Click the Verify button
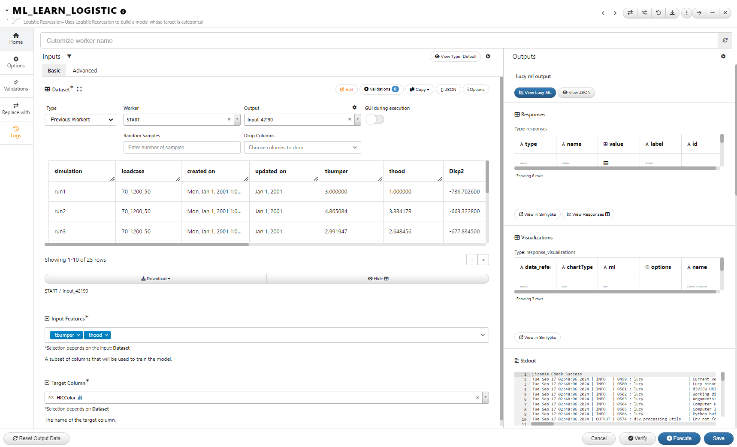Image resolution: width=737 pixels, height=447 pixels. pyautogui.click(x=637, y=438)
